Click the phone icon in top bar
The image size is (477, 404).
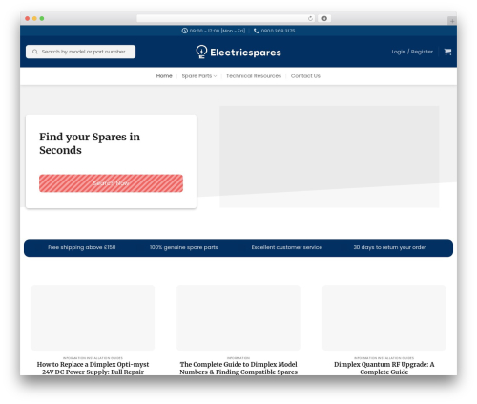coord(257,31)
